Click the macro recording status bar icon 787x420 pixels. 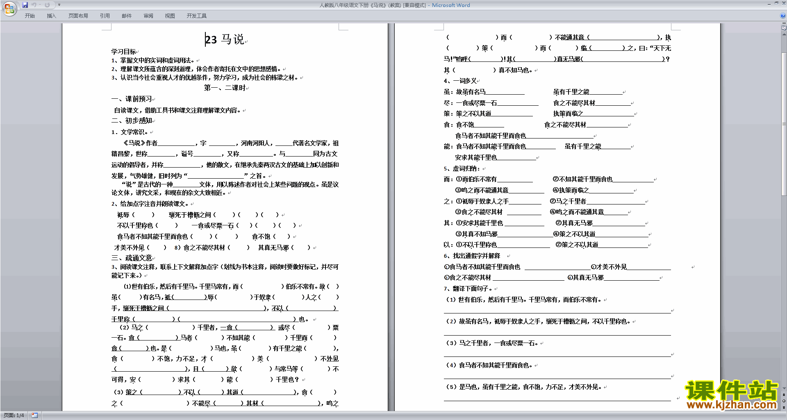(34, 415)
